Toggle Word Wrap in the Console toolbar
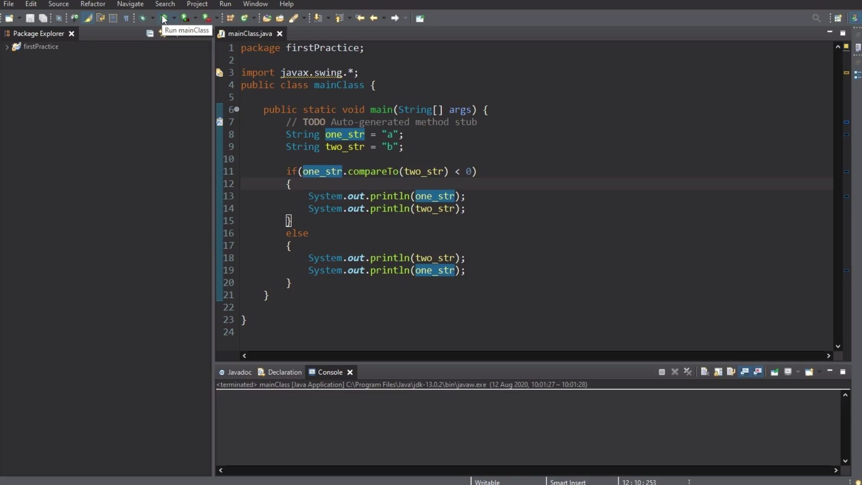Screen dimensions: 862x485 (x=731, y=372)
